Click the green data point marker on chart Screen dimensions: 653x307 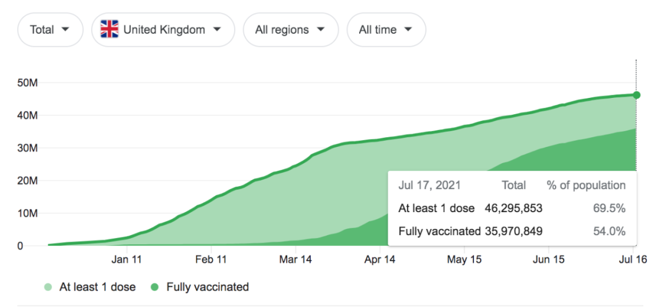pos(636,95)
